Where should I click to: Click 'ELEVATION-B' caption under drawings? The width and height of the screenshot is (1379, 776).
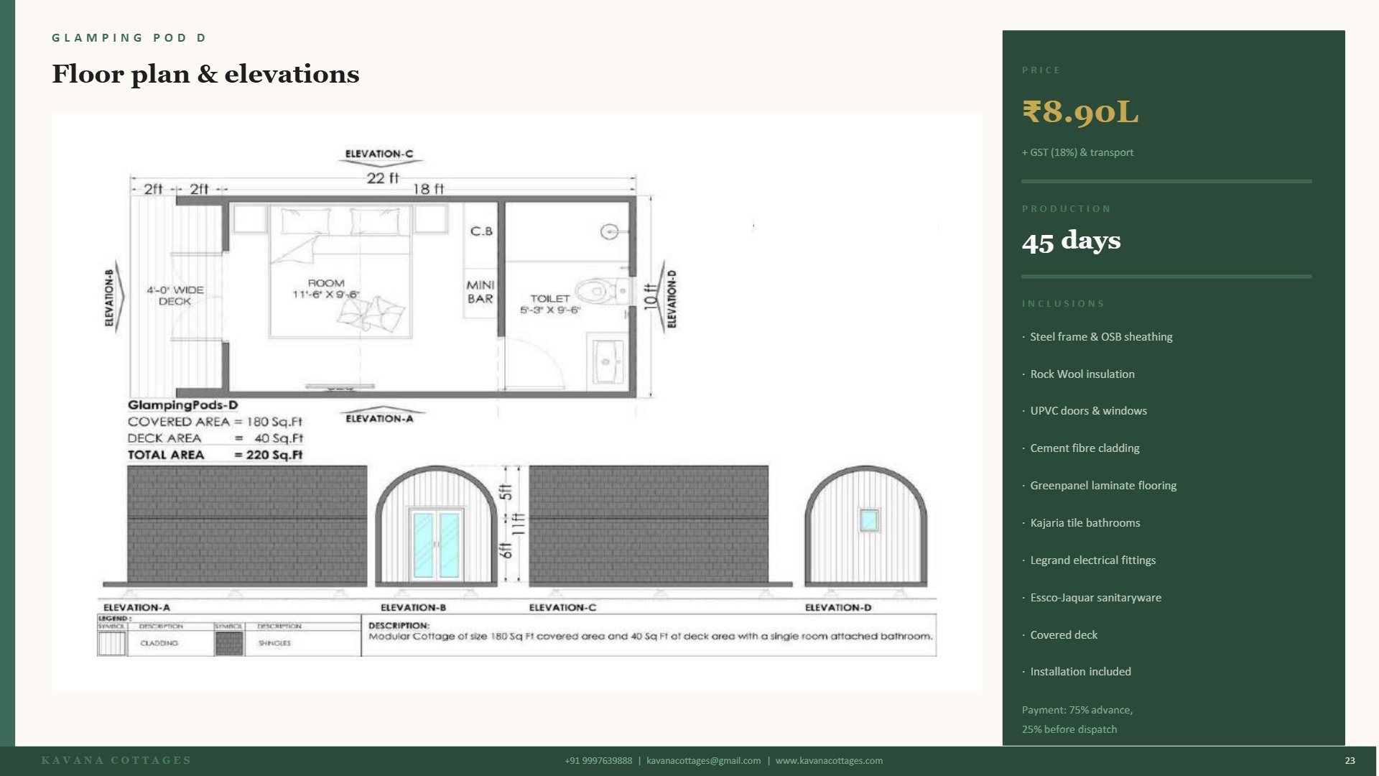[413, 608]
